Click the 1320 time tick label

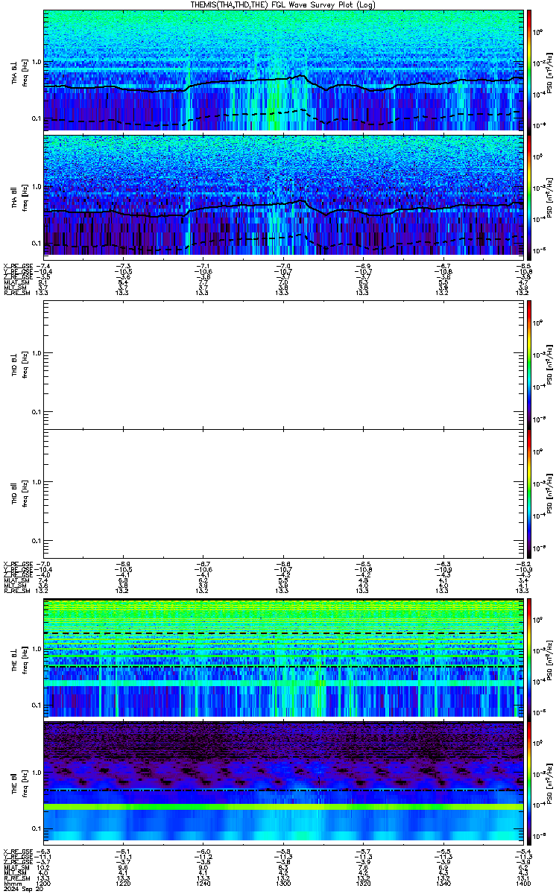[x=363, y=884]
